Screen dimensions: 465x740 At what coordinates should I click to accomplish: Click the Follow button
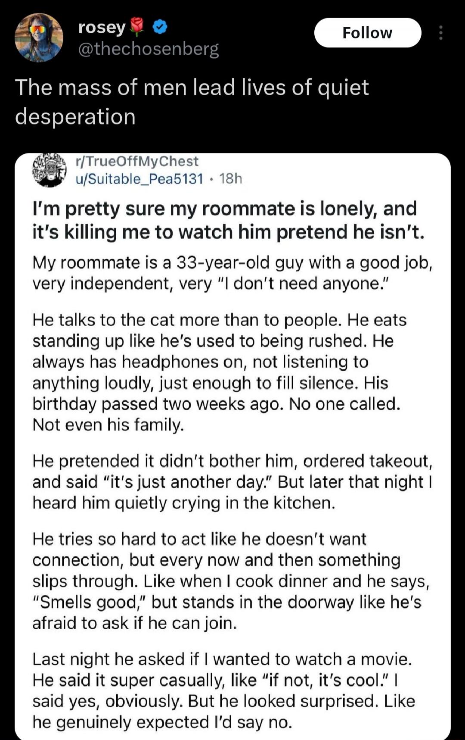[x=368, y=32]
